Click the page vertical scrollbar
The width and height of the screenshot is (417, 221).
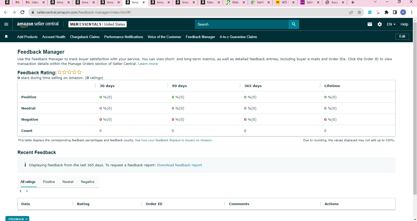point(415,108)
